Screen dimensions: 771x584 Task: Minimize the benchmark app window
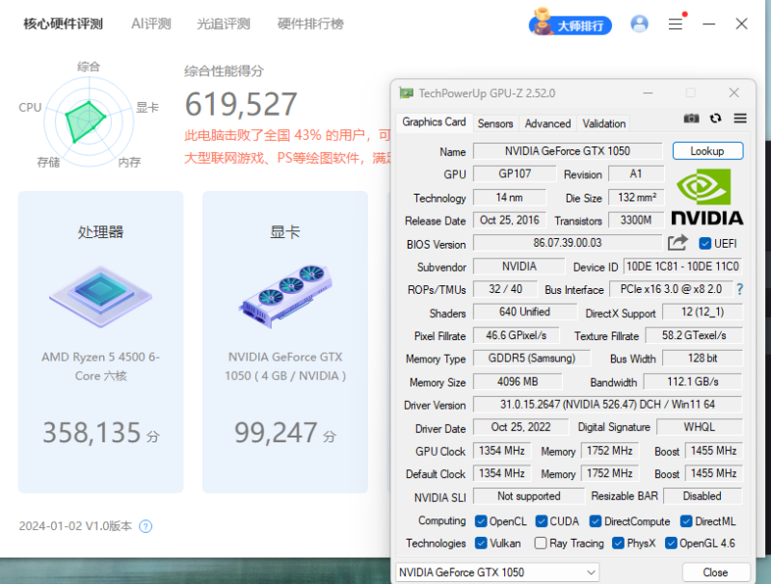[x=708, y=24]
